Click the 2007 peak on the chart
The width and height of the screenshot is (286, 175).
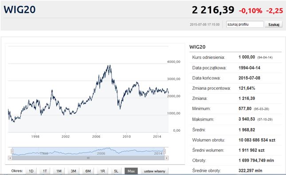(x=110, y=65)
